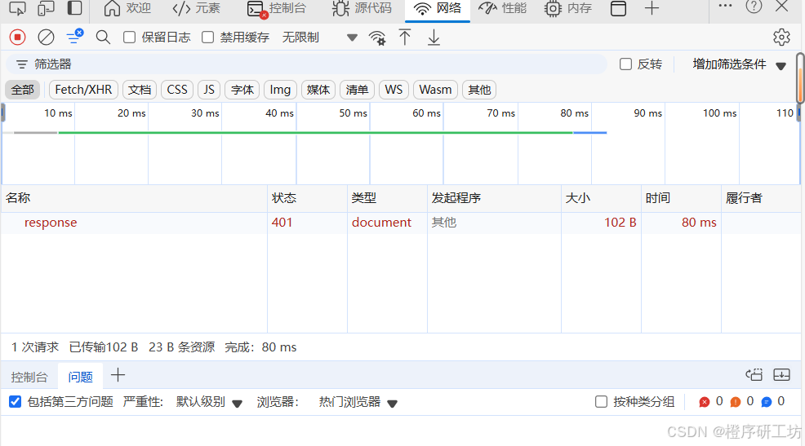Uncheck 包括第三方问题 checkbox
The height and width of the screenshot is (446, 805).
(x=15, y=401)
